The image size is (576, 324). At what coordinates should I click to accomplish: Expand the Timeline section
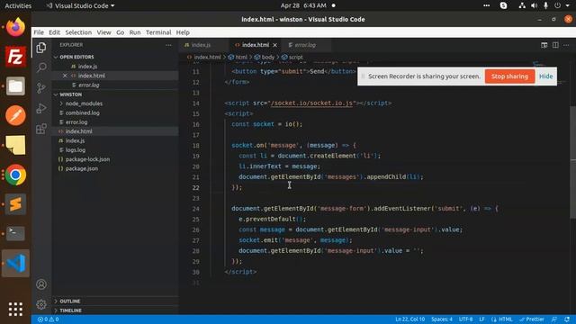coord(70,310)
